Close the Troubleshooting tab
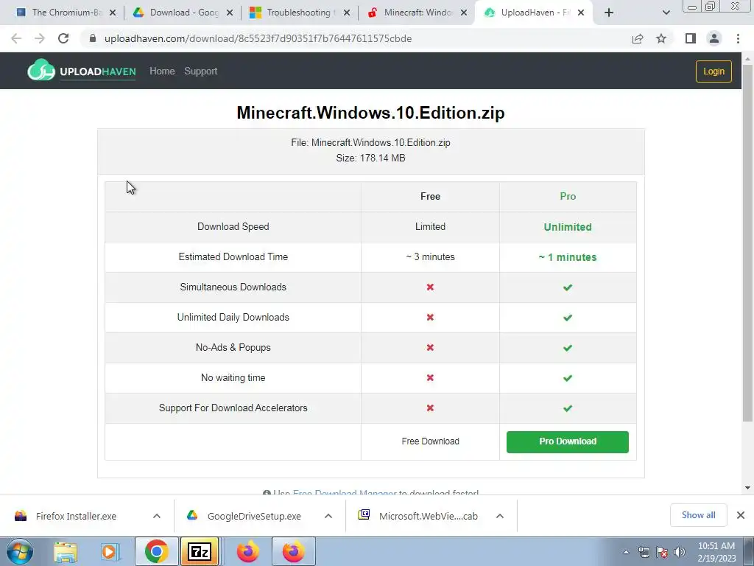This screenshot has height=566, width=754. click(x=347, y=13)
